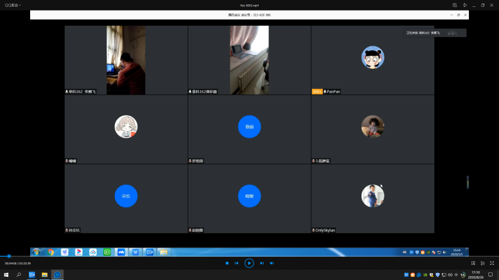Click the taskbar clock showing 17:10
Screen dimensions: 499x280
click(x=475, y=275)
